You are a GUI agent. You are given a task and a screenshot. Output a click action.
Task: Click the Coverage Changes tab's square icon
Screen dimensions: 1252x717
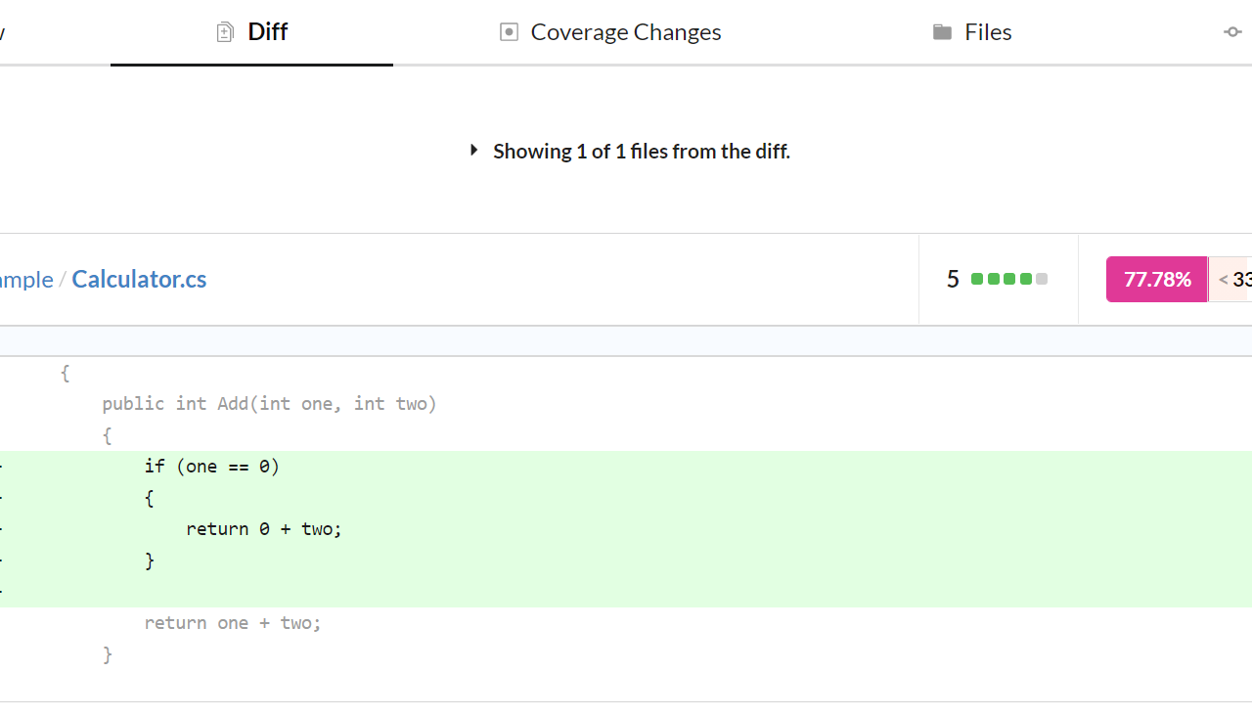(x=509, y=32)
